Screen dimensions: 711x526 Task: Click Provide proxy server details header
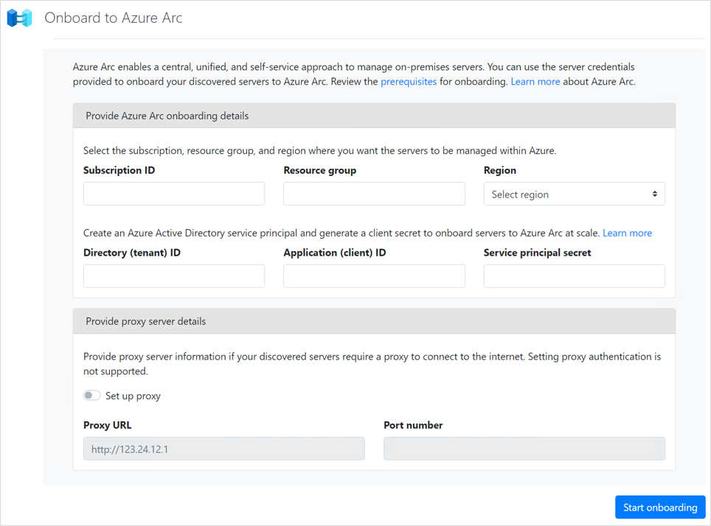point(146,321)
